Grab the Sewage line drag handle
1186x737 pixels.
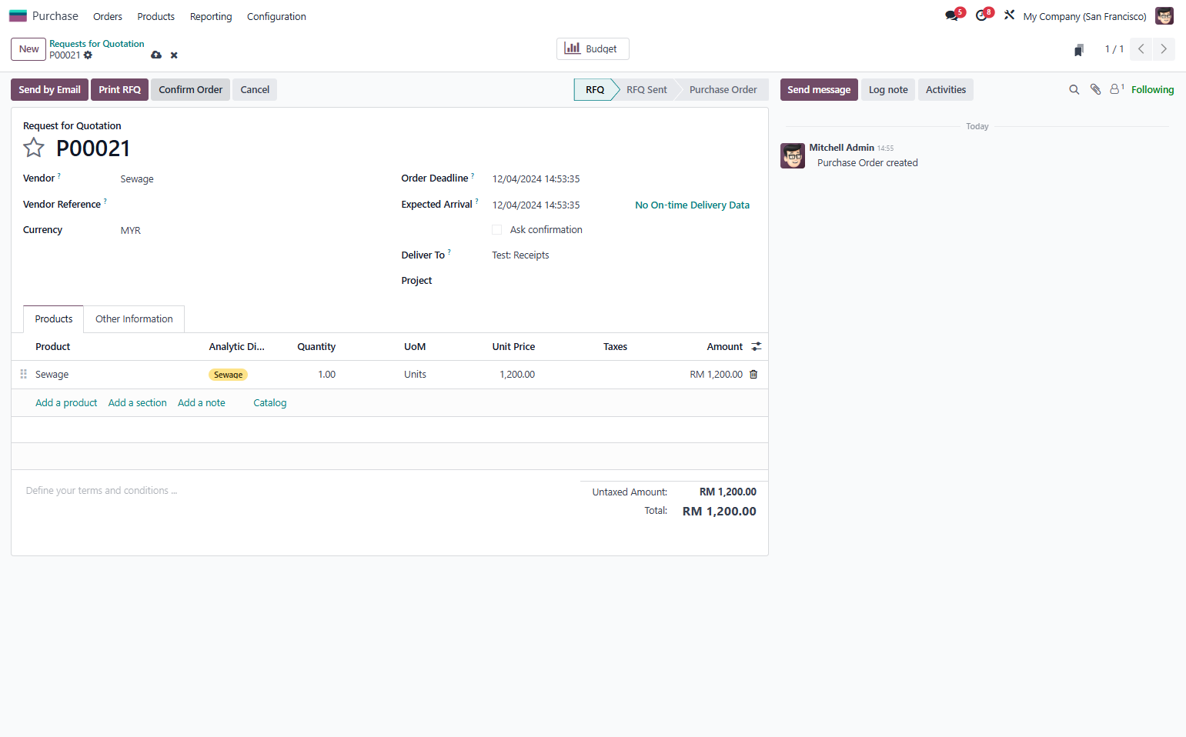pos(23,374)
